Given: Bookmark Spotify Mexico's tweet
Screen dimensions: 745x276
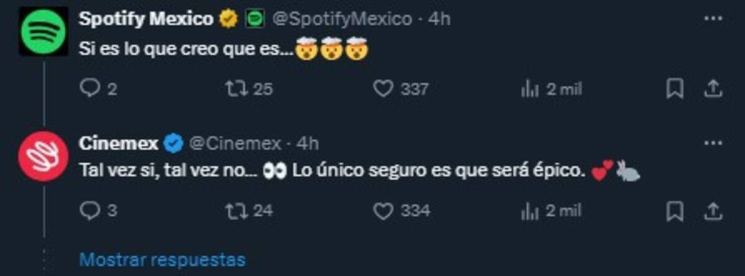Looking at the screenshot, I should tap(674, 89).
